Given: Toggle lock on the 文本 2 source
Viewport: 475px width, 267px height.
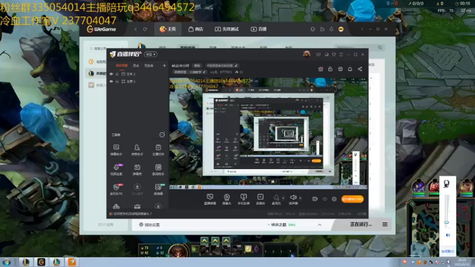Looking at the screenshot, I should point(117,74).
